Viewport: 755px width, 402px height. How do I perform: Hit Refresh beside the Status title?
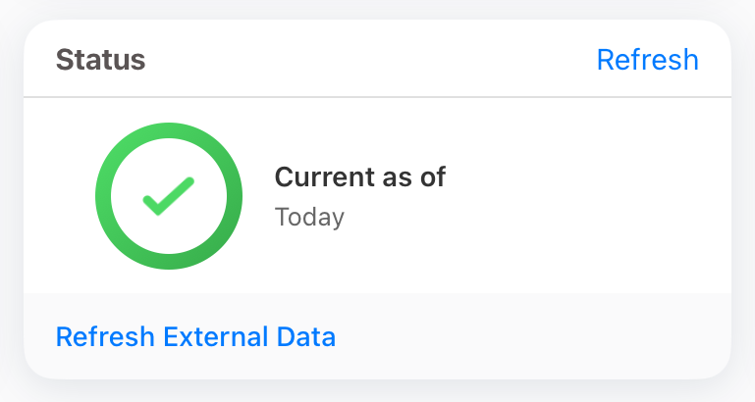pyautogui.click(x=647, y=60)
